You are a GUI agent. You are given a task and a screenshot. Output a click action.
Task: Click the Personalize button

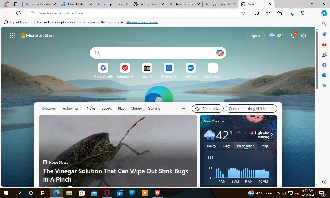(208, 109)
